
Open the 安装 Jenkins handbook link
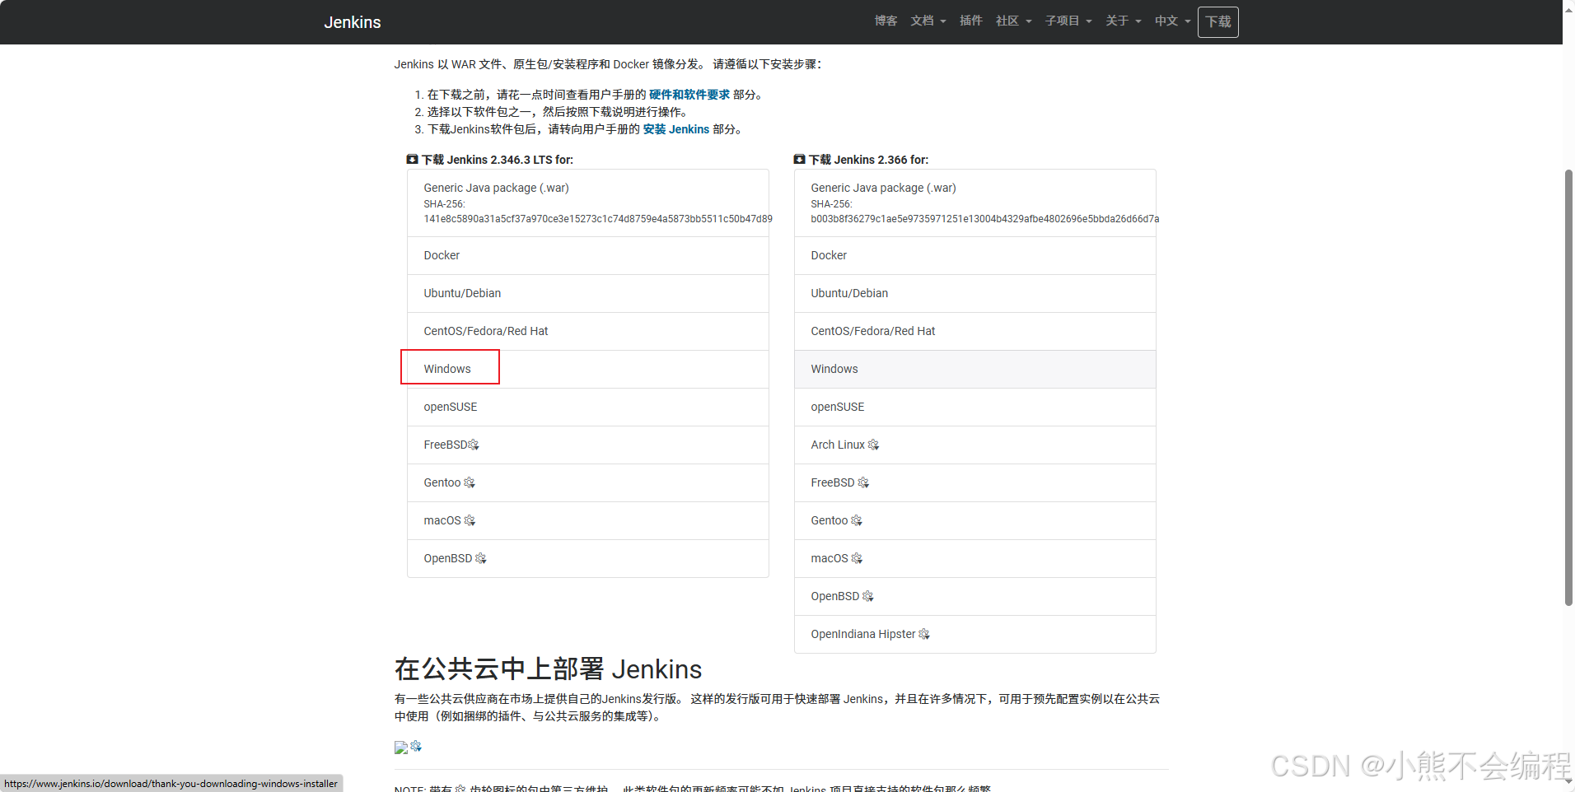click(676, 129)
